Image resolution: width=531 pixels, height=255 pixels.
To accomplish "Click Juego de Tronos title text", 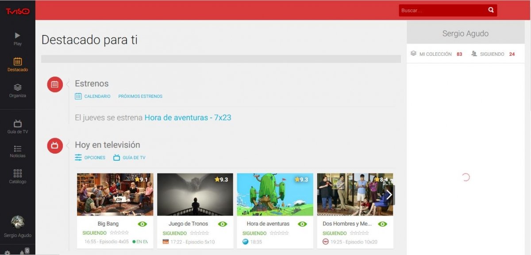I will point(188,224).
